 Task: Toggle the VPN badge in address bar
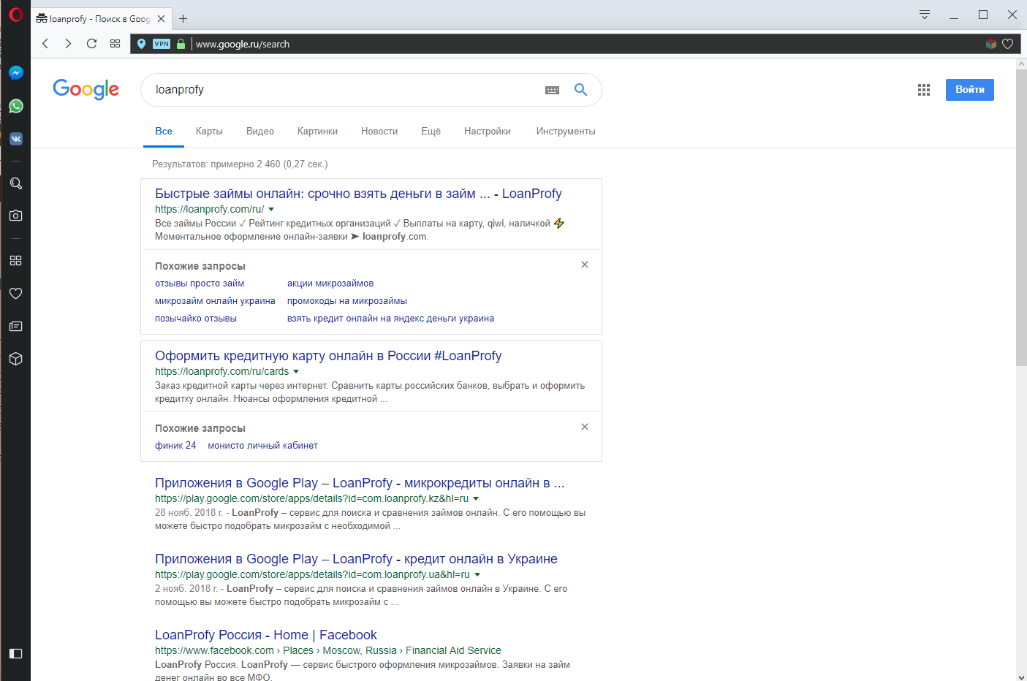[x=162, y=44]
